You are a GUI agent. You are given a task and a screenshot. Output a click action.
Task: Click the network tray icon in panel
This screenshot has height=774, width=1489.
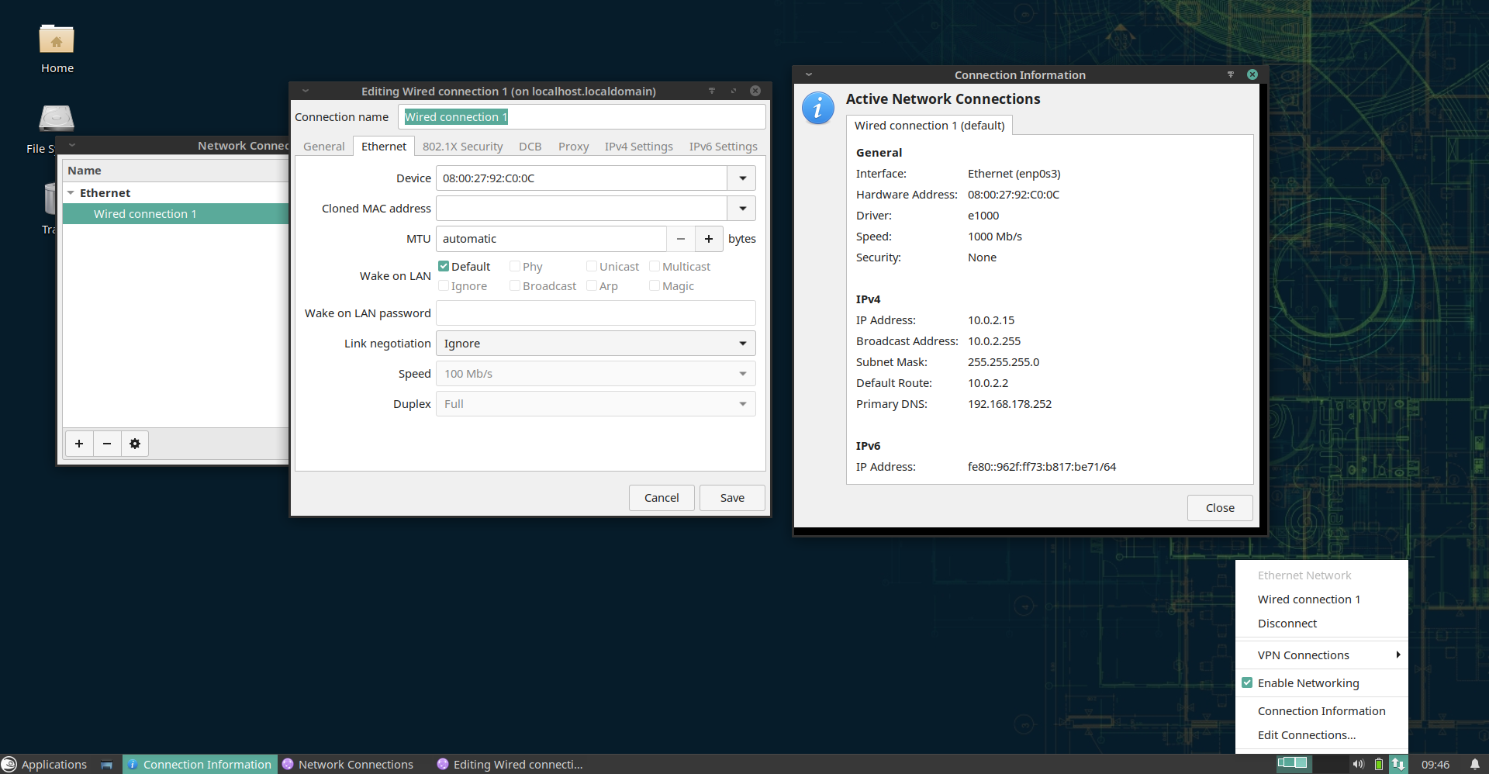(x=1398, y=764)
